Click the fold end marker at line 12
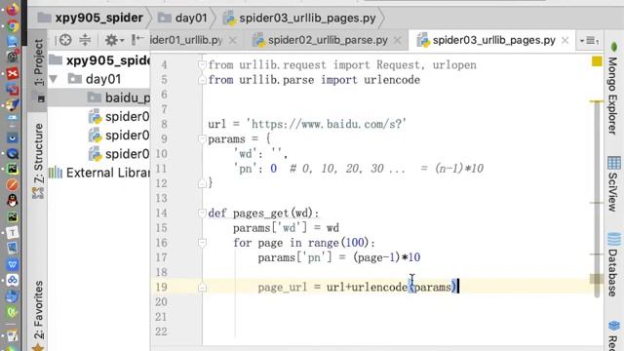The width and height of the screenshot is (624, 351). click(x=202, y=183)
